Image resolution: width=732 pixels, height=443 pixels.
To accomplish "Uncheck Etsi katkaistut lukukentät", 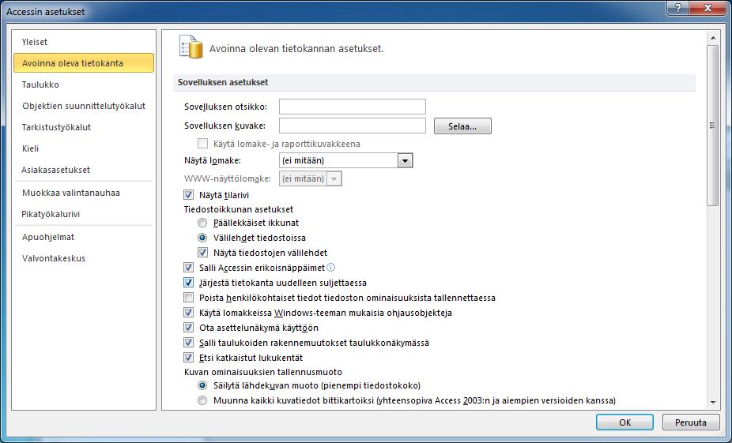I will pyautogui.click(x=189, y=358).
